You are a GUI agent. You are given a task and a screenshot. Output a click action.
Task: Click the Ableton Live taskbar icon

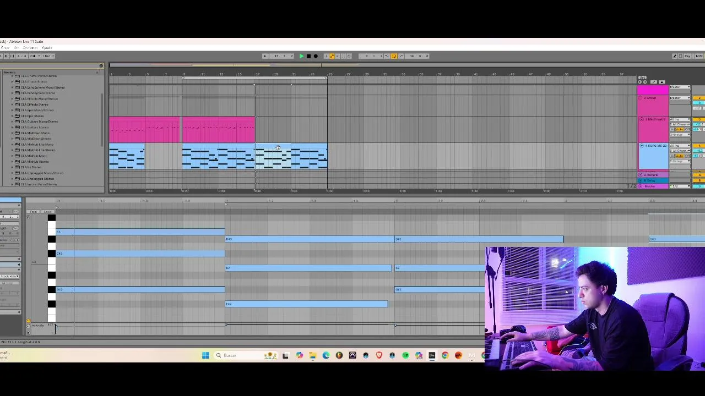[432, 355]
